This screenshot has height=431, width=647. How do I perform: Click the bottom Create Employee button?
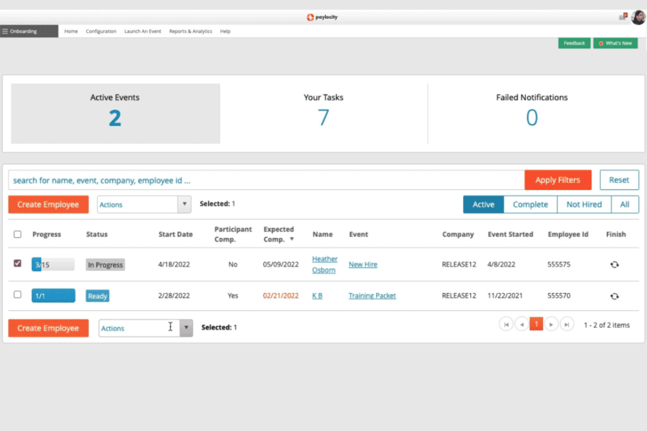(x=49, y=328)
